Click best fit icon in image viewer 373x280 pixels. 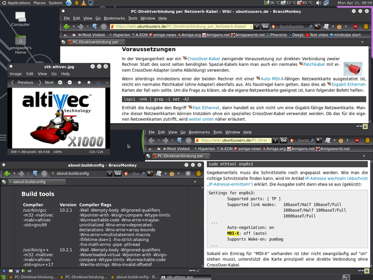pyautogui.click(x=89, y=82)
